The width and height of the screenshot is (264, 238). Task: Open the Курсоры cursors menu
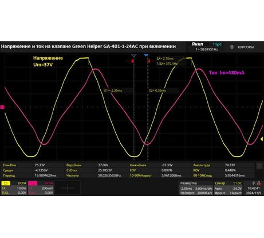(246, 47)
